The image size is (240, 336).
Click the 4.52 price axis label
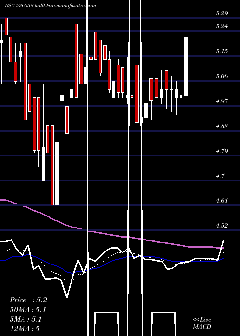[x=222, y=226]
